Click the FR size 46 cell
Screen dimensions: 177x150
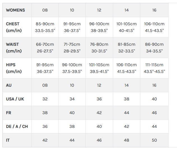click(154, 113)
